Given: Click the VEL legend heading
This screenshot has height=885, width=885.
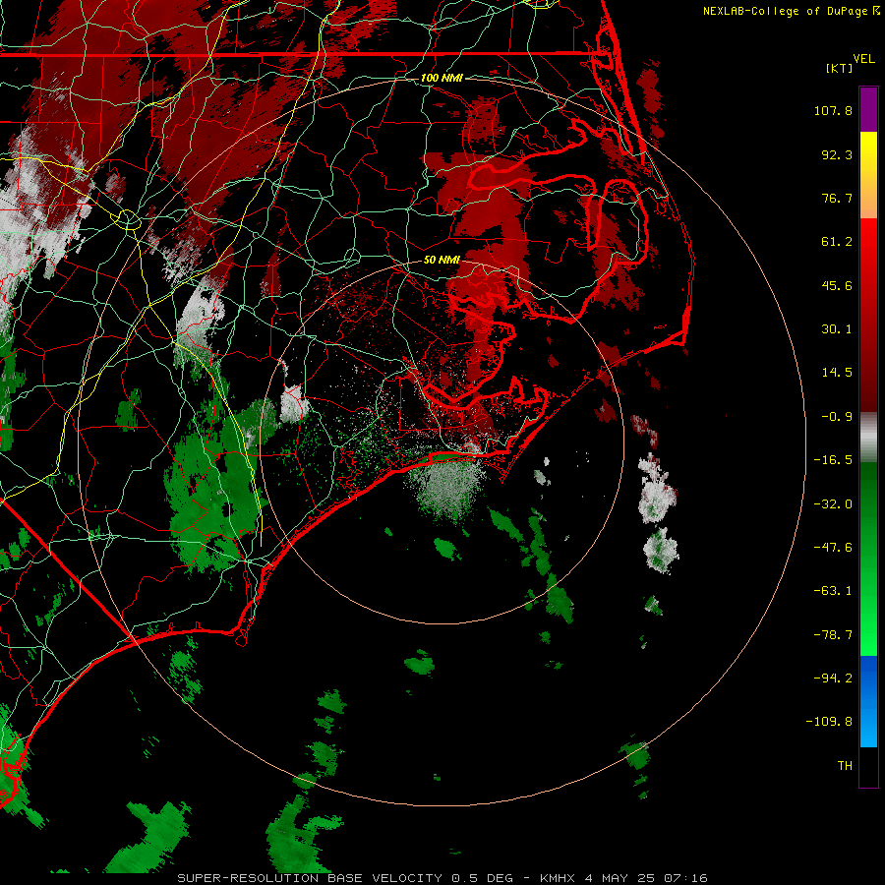Looking at the screenshot, I should [x=863, y=59].
